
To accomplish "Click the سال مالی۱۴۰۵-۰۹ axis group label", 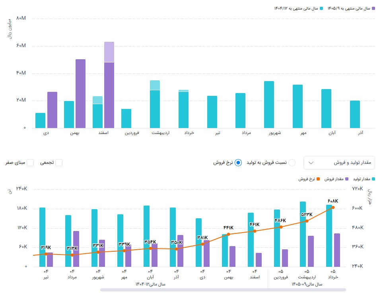I will tap(307, 284).
